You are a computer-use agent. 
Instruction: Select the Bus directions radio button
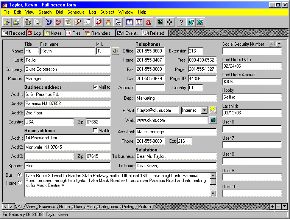click(20, 175)
